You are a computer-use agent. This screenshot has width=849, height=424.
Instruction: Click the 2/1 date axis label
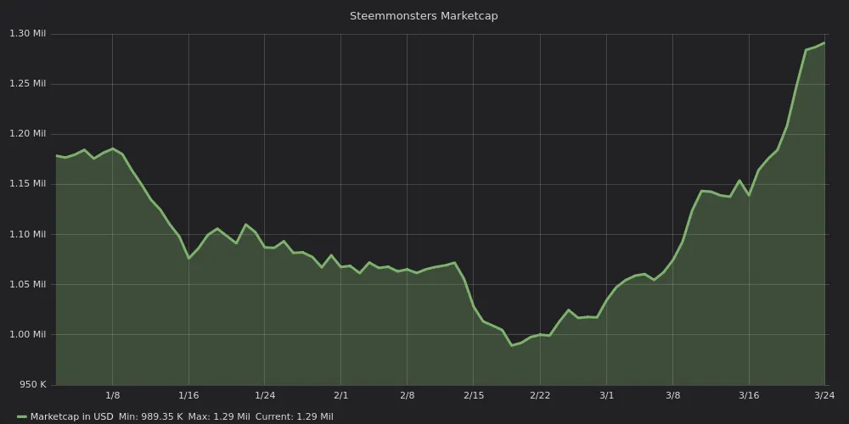point(340,395)
